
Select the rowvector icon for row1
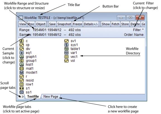tap(21, 84)
